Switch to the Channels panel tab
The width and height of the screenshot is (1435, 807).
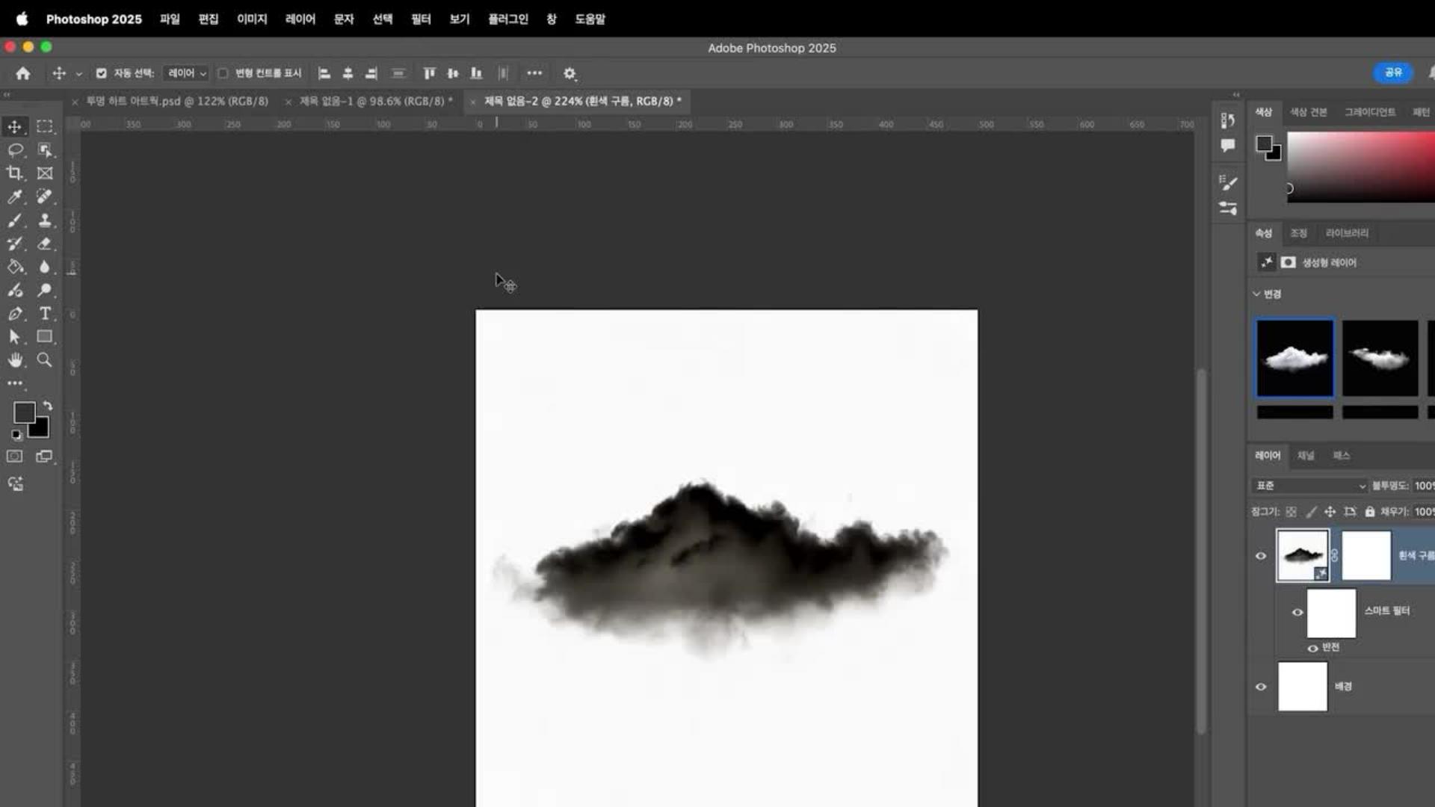(x=1305, y=455)
